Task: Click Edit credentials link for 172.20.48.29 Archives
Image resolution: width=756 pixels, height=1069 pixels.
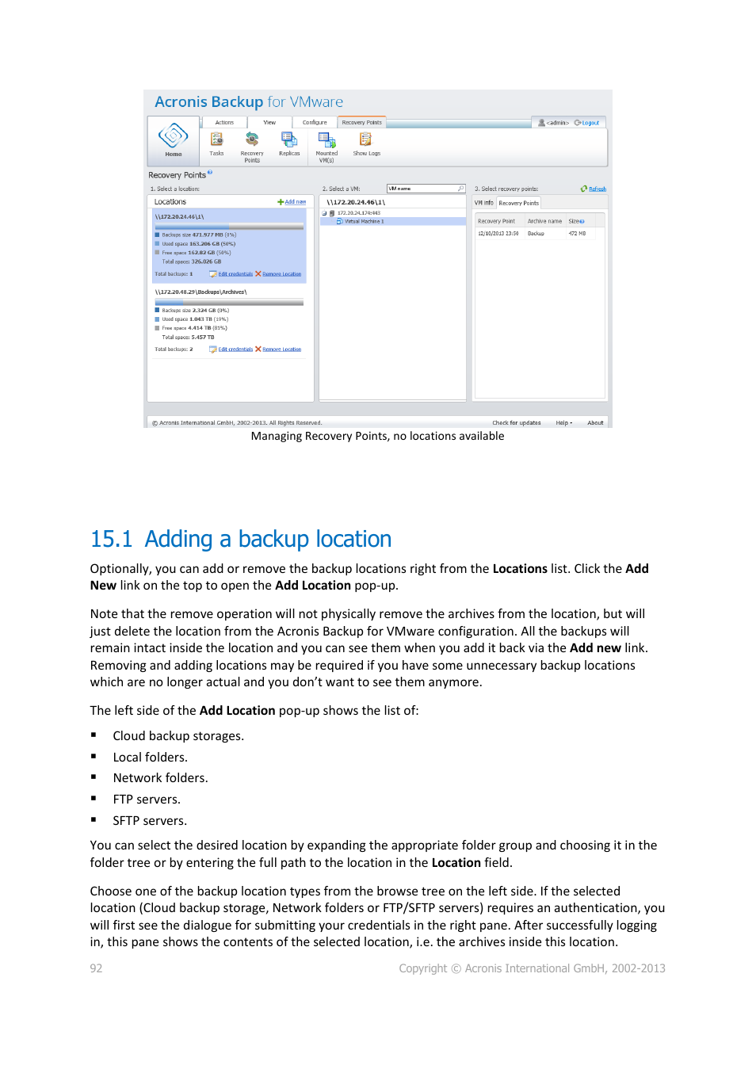Action: click(x=235, y=349)
